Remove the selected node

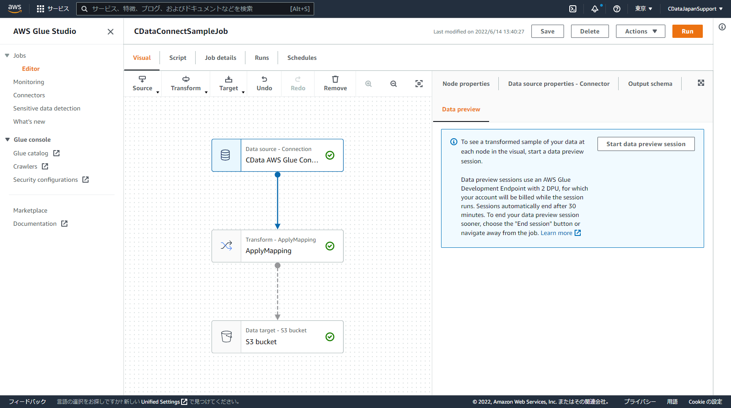click(x=335, y=84)
